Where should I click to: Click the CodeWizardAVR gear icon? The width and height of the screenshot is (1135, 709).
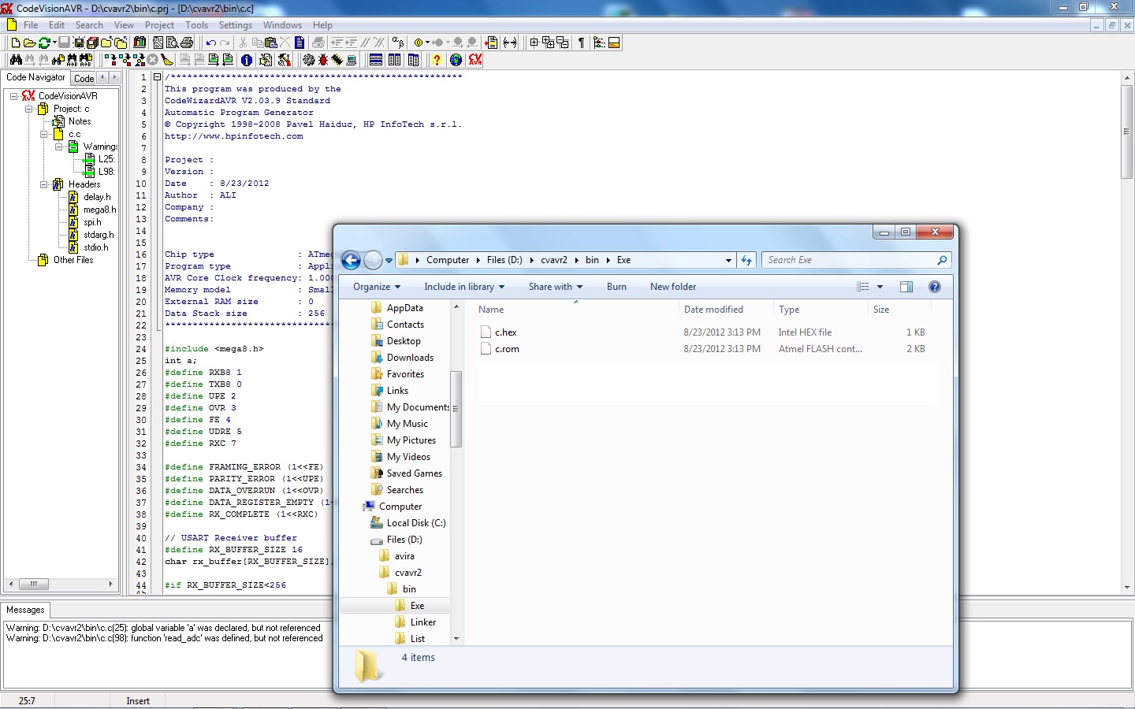point(308,60)
